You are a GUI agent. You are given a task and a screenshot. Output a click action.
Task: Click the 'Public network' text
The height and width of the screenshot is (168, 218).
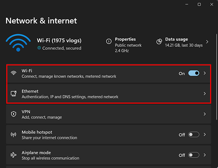pos(128,45)
